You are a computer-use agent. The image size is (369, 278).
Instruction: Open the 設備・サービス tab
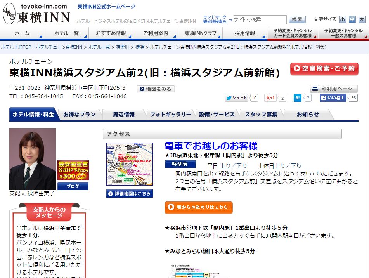[217, 115]
